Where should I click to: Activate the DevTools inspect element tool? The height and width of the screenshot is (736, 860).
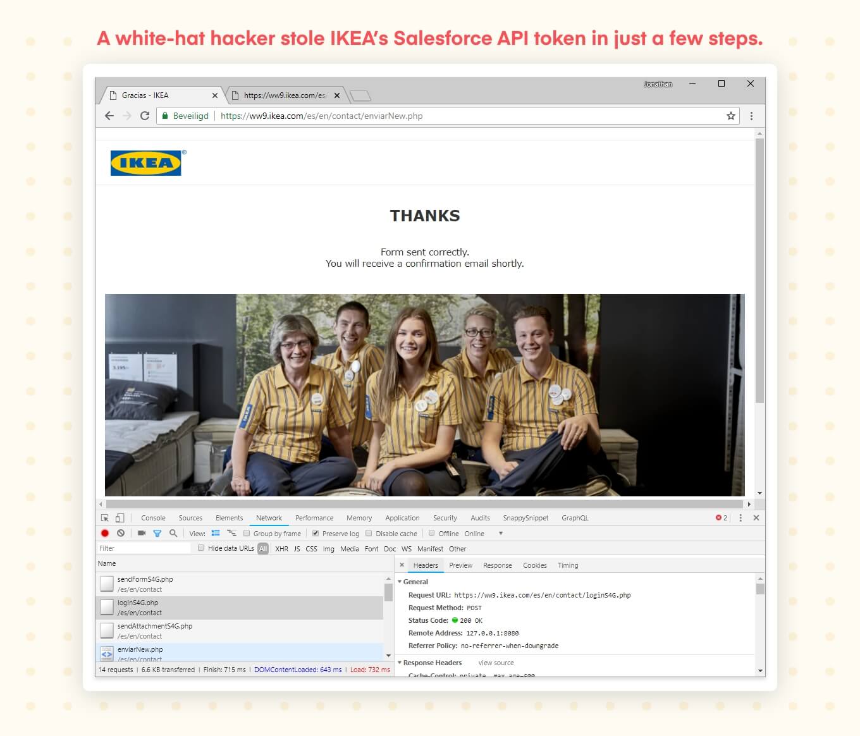(105, 518)
